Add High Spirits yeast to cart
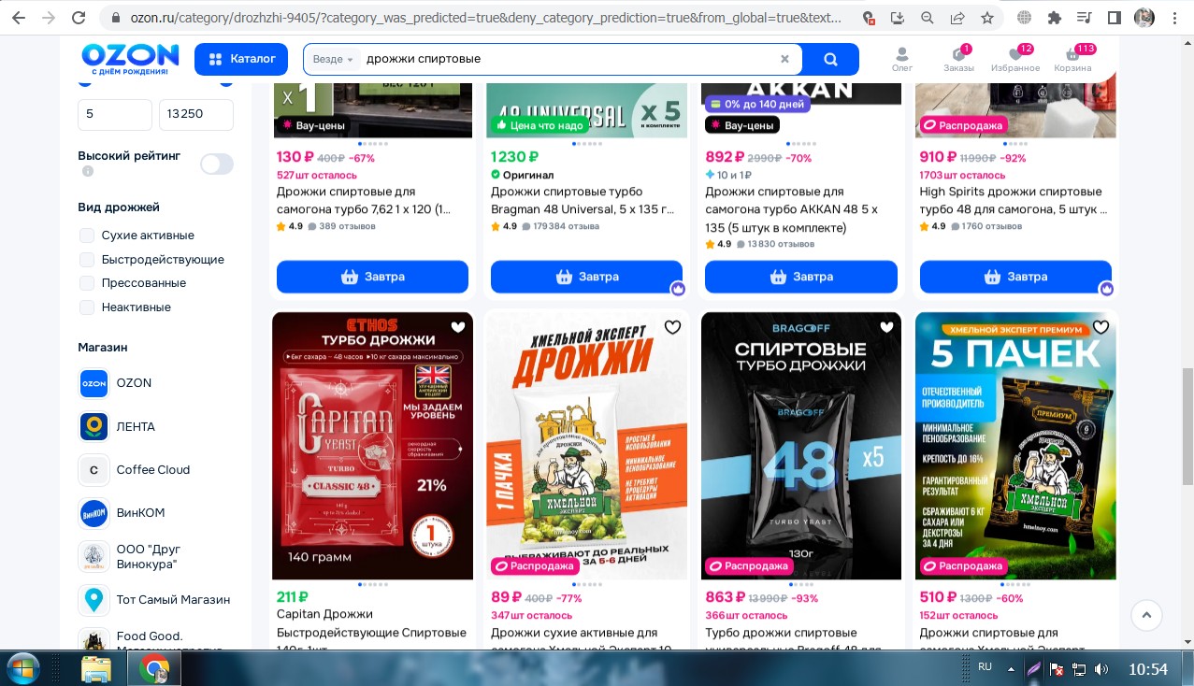 coord(1015,277)
